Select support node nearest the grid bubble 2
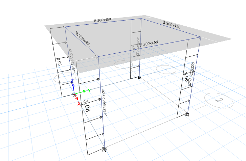 tap(187, 114)
